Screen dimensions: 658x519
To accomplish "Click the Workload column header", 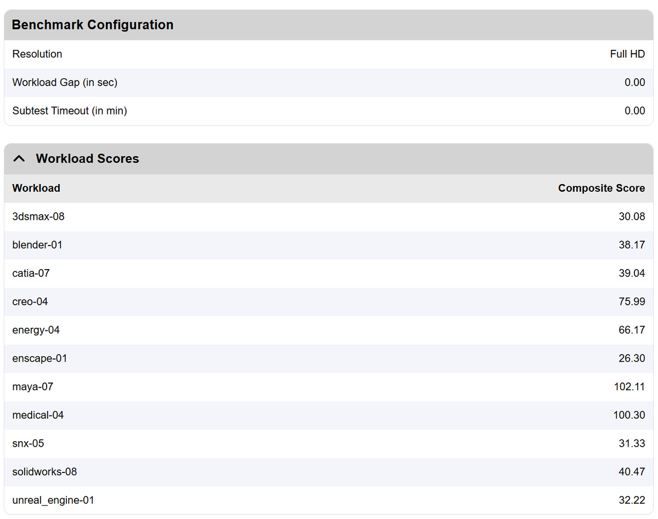I will 36,189.
